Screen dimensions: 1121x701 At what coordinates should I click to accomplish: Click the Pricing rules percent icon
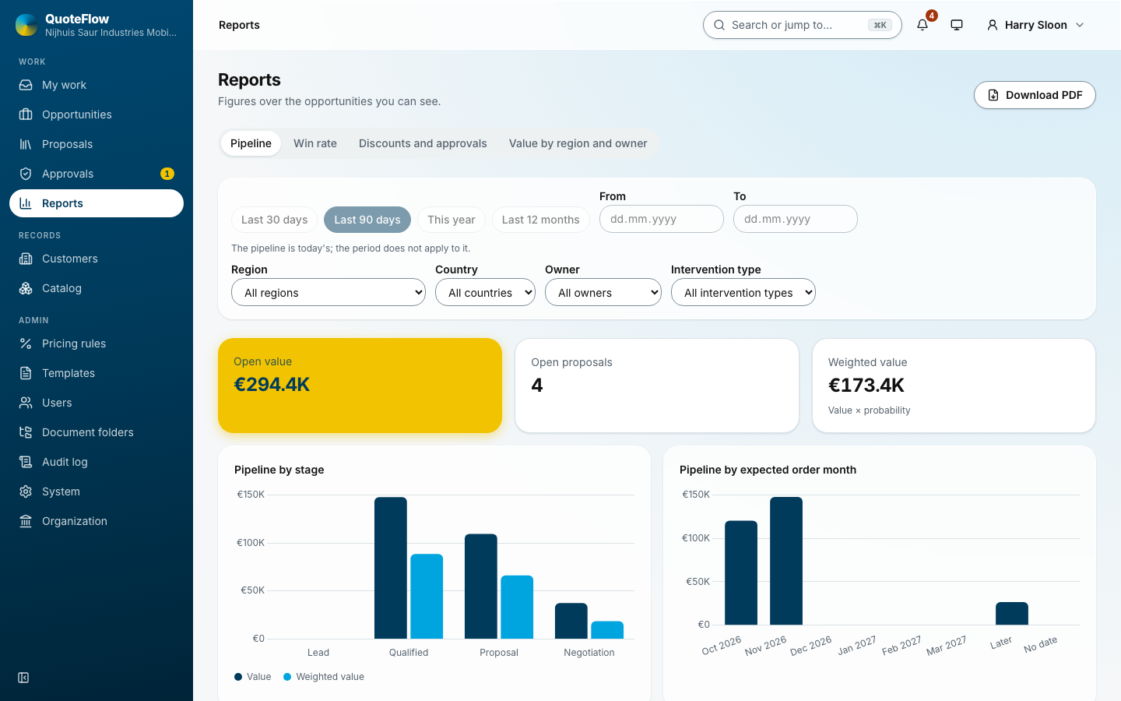tap(26, 343)
